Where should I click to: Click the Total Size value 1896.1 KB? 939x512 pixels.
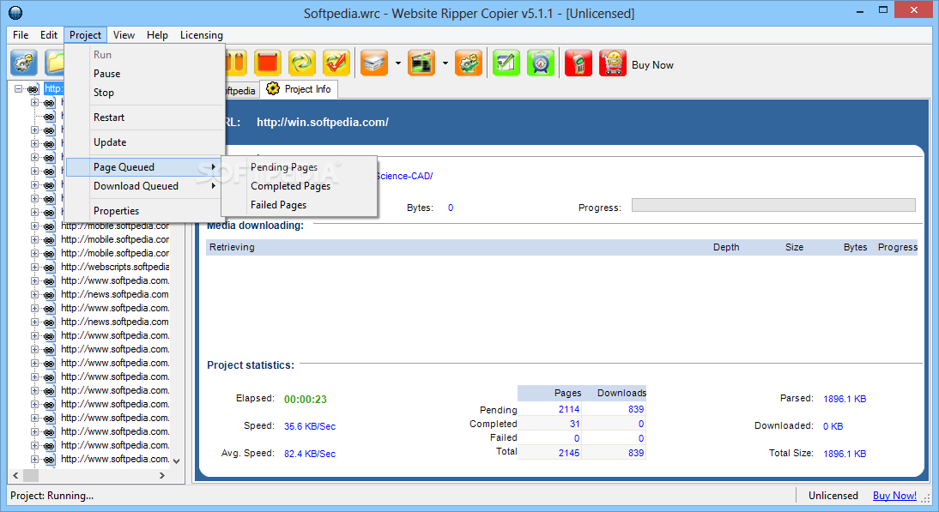[x=845, y=454]
